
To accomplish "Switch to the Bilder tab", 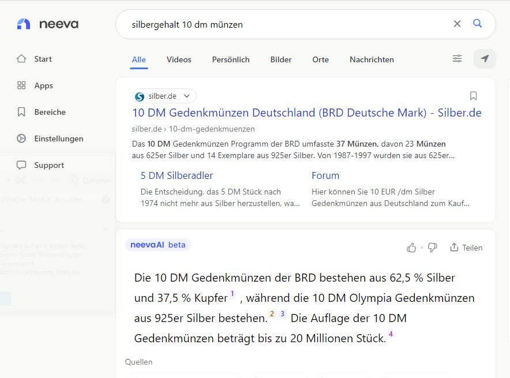I will pyautogui.click(x=281, y=60).
